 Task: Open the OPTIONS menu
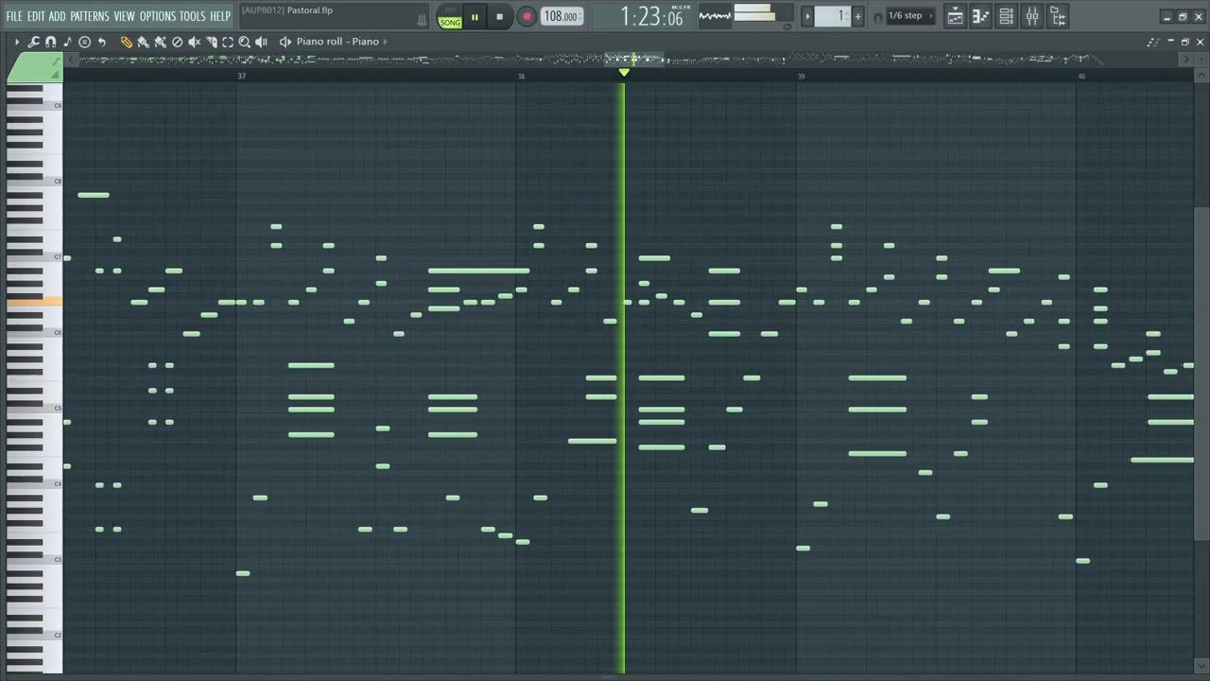(158, 16)
